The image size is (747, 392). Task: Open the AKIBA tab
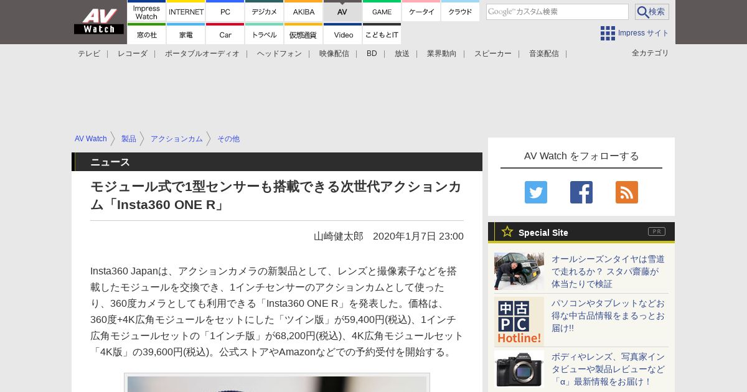coord(304,11)
